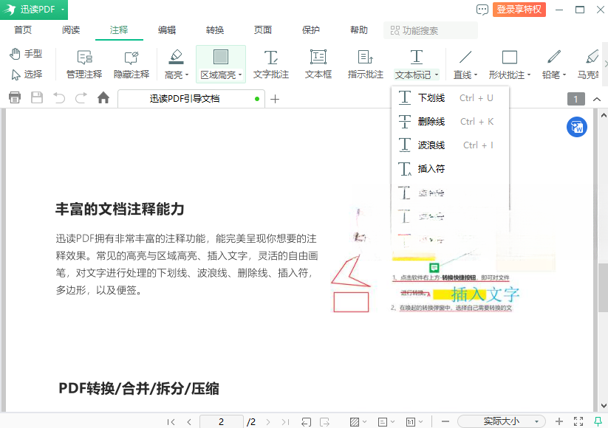Screen dimensions: 608x428
Task: Open the 保护 ribbon tab
Action: click(311, 30)
